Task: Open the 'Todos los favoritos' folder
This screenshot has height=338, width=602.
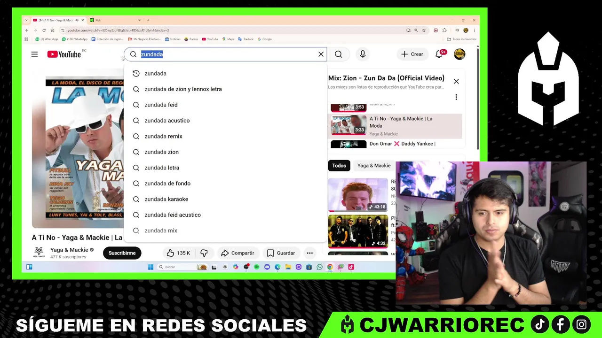Action: 461,39
